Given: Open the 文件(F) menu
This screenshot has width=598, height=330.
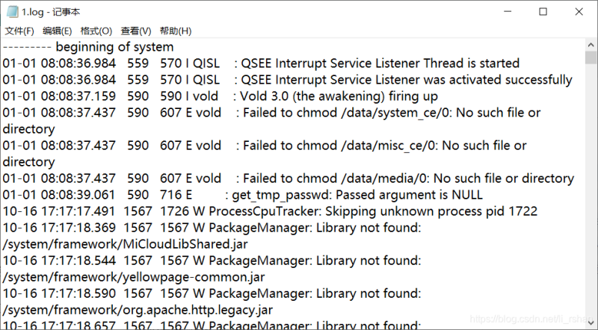Looking at the screenshot, I should click(x=19, y=31).
